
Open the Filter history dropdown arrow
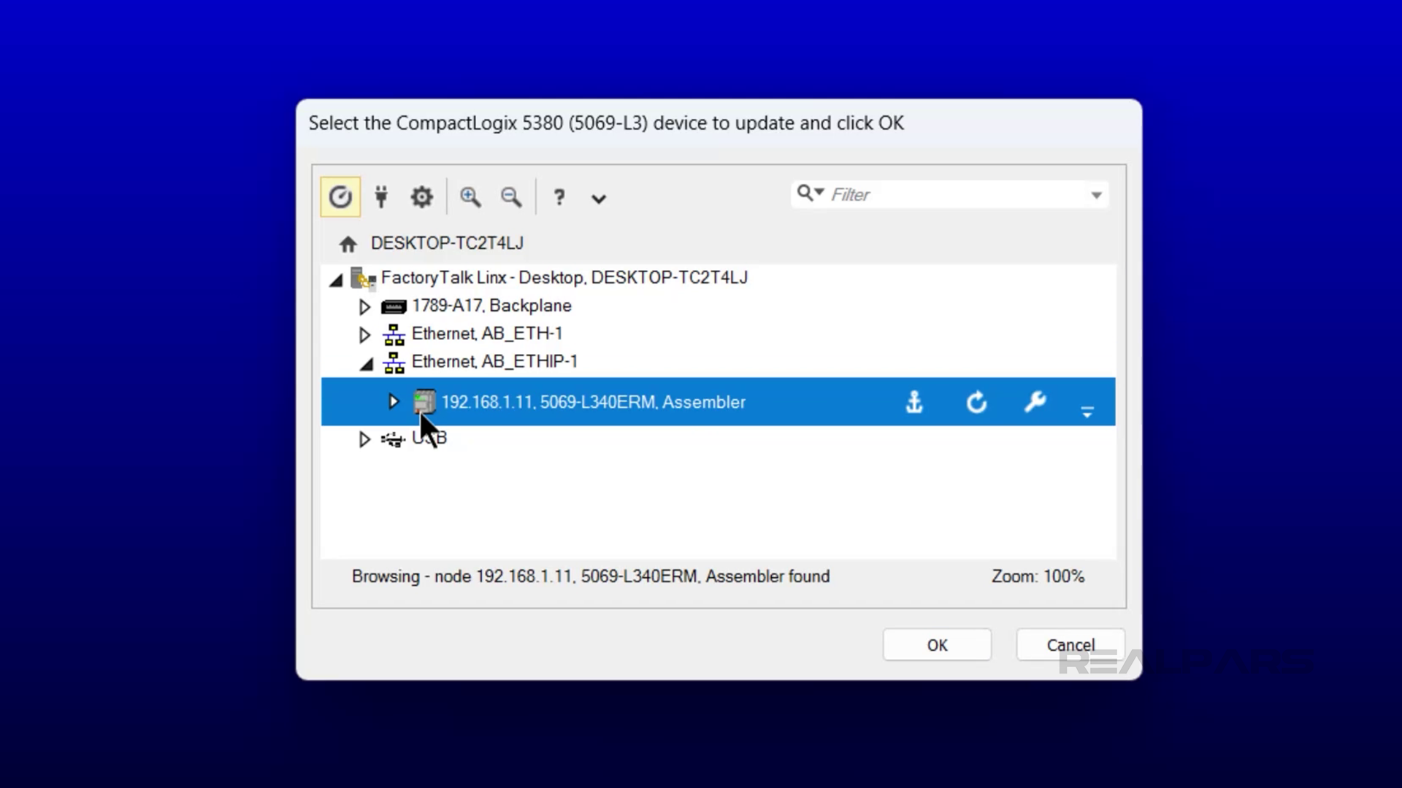point(1096,195)
